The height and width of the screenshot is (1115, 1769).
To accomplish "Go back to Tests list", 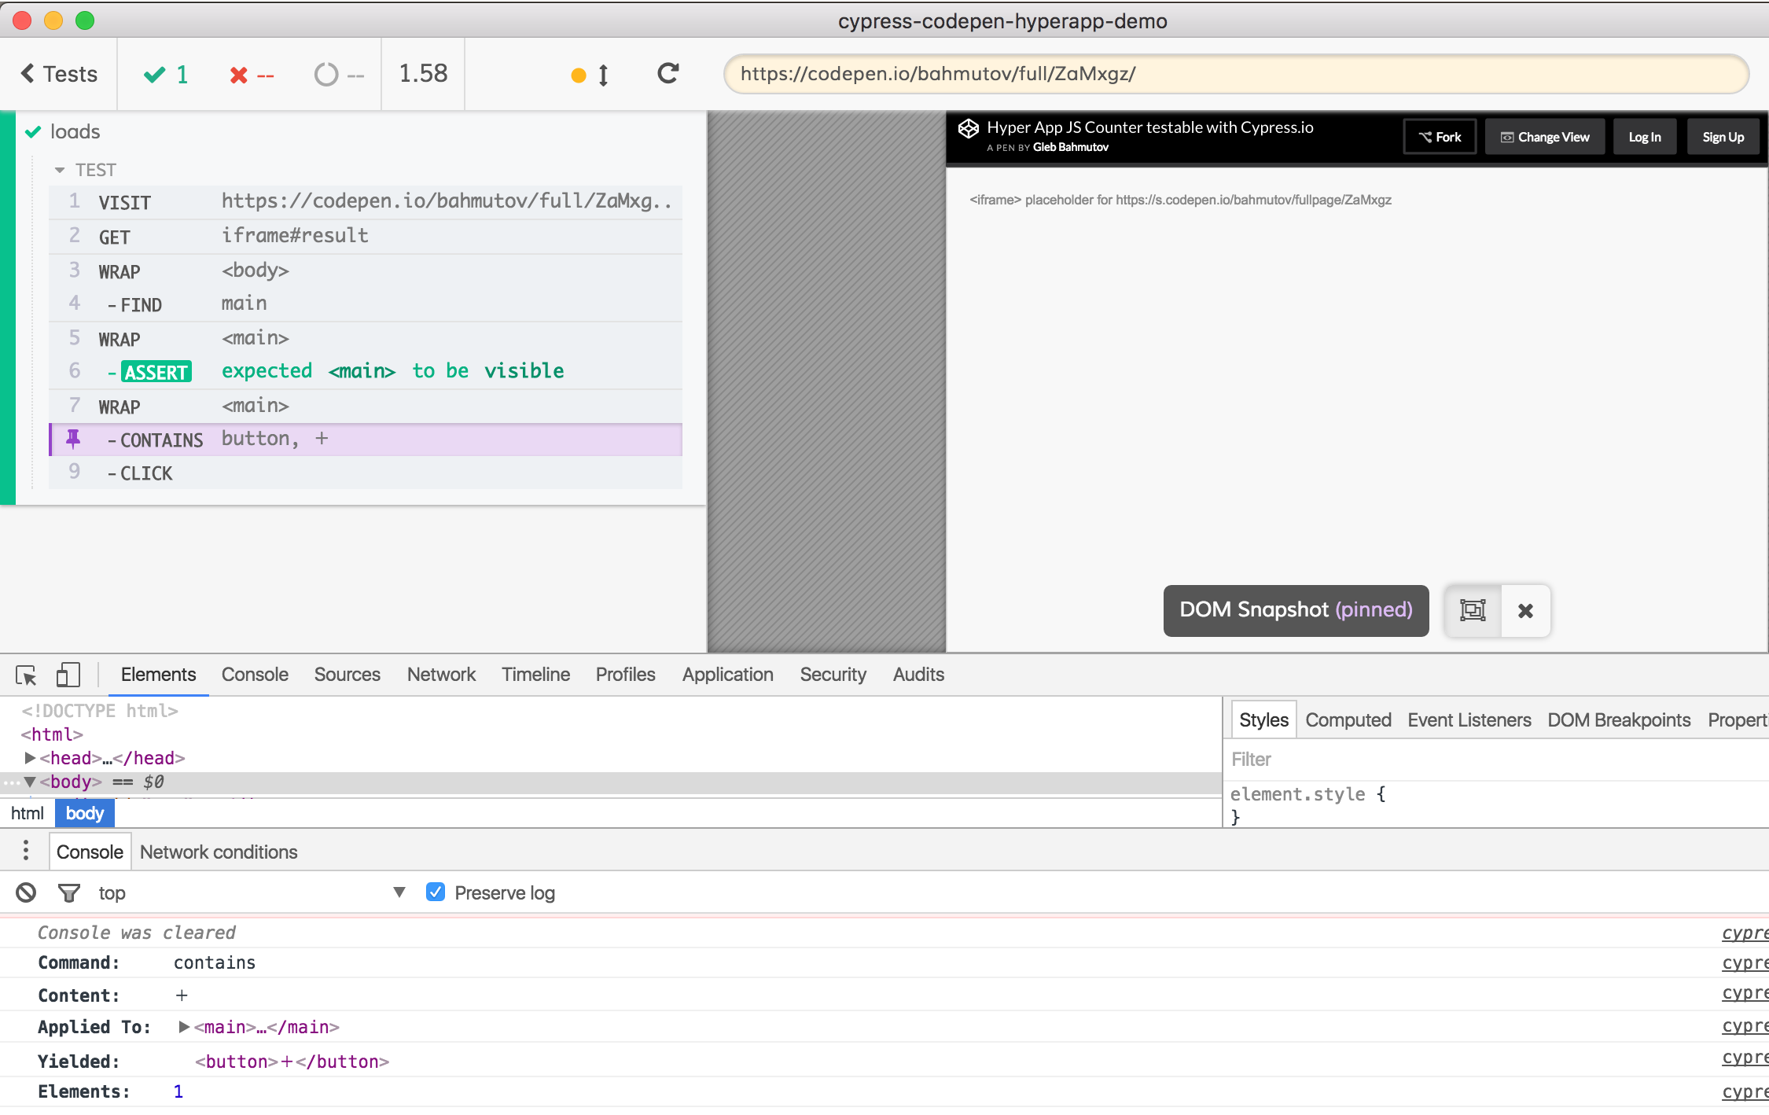I will pos(59,74).
